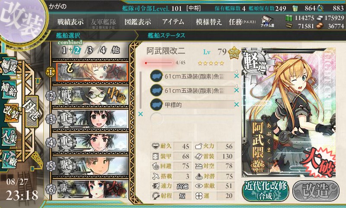Select the second ship with 中破 damage
The height and width of the screenshot is (208, 346).
[x=90, y=96]
